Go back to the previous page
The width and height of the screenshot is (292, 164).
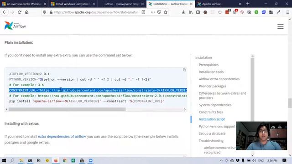point(5,12)
